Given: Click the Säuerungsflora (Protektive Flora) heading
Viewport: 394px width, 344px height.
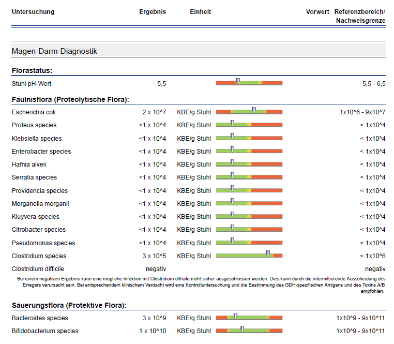Looking at the screenshot, I should pyautogui.click(x=69, y=305).
